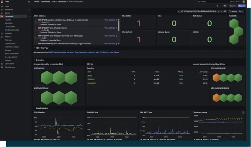Open Playlists in the sidebar
Screen dimensions: 251x147
8,20
